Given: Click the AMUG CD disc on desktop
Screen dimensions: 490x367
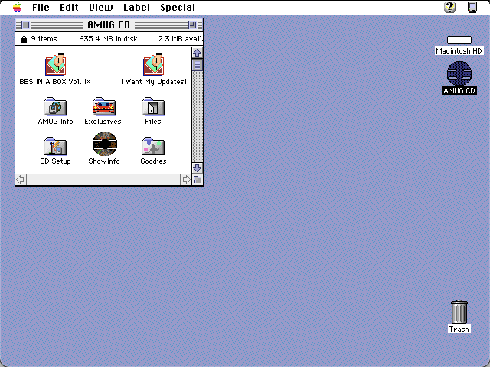Looking at the screenshot, I should 459,73.
